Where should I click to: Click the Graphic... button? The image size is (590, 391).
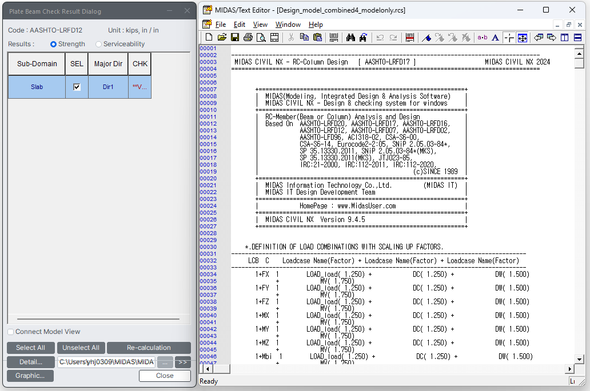point(30,376)
